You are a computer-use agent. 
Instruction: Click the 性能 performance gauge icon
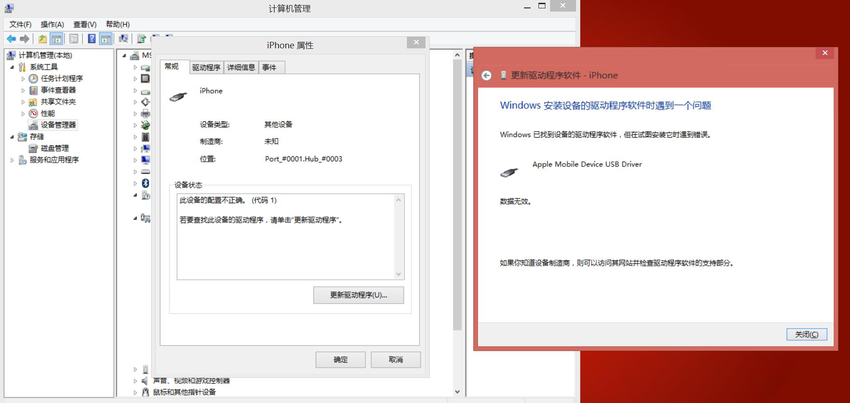tap(33, 113)
